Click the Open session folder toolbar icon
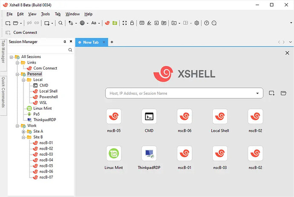This screenshot has height=197, width=294. pyautogui.click(x=16, y=23)
